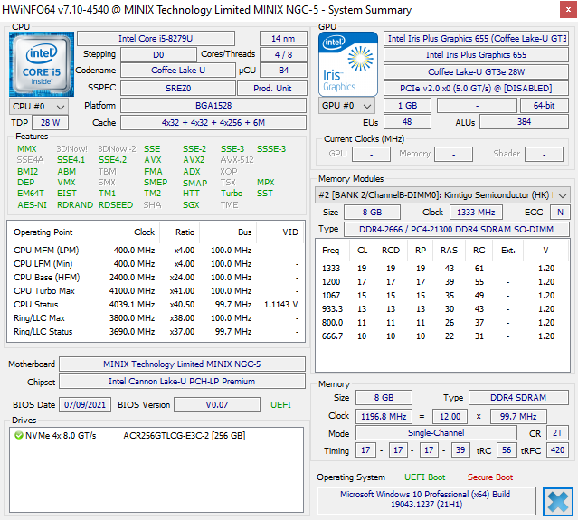Click the Cores/Threads value 4 / 8
This screenshot has width=578, height=520.
tap(283, 54)
